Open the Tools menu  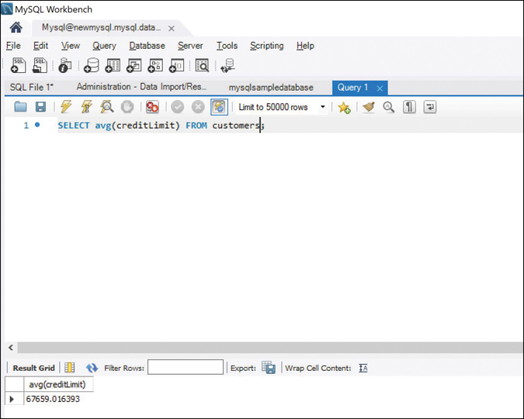[227, 46]
